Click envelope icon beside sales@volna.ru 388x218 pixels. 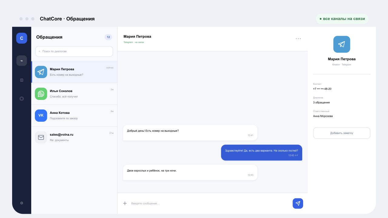click(41, 137)
